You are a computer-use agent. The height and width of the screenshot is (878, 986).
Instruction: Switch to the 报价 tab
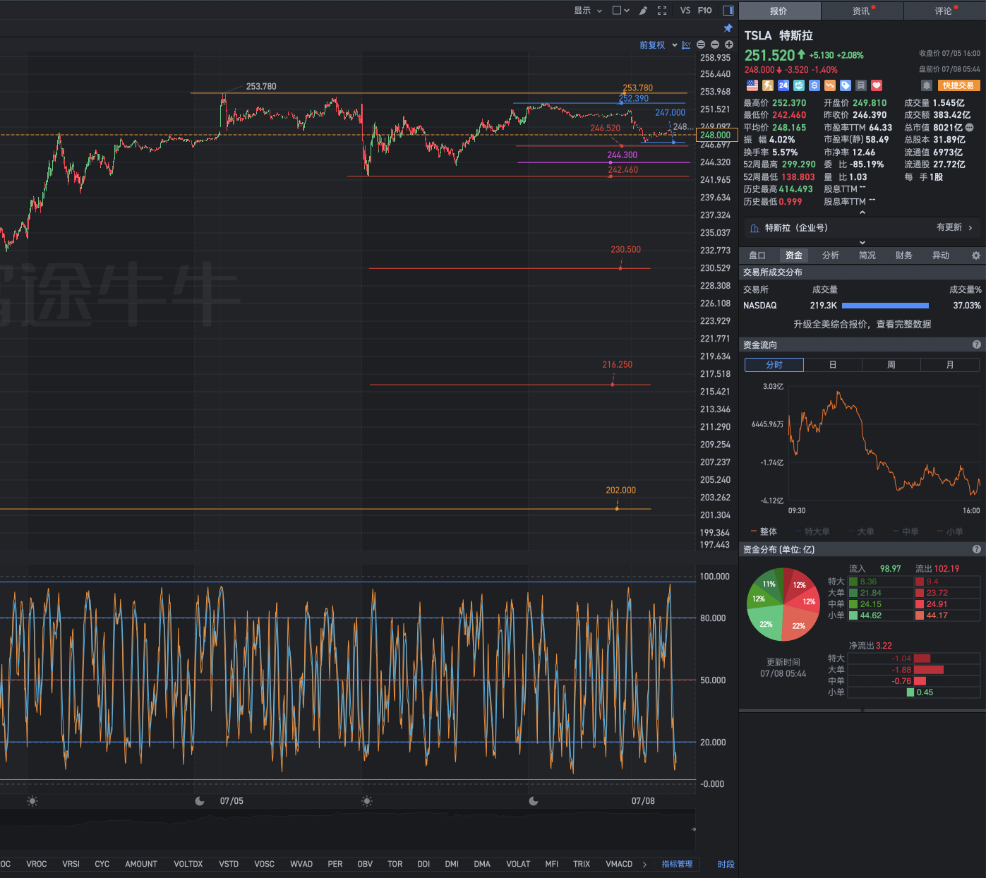click(779, 11)
